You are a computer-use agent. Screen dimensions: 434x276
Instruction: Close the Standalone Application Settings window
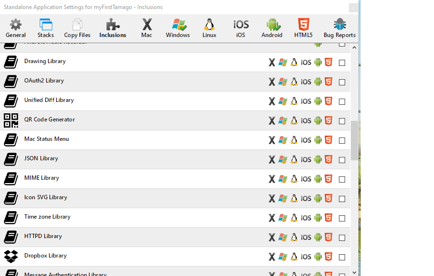tap(353, 8)
